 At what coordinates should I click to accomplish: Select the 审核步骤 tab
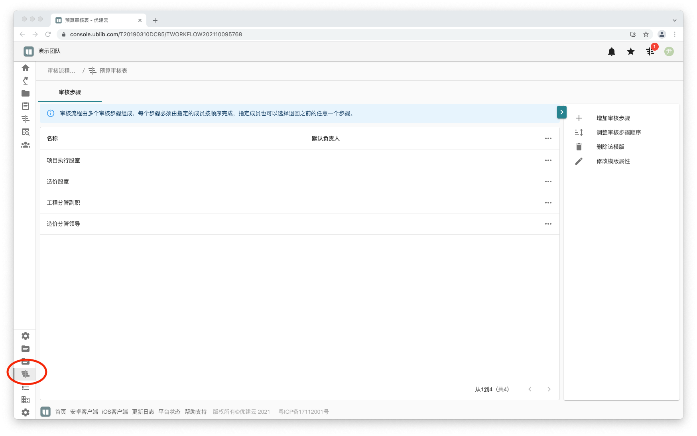(x=70, y=92)
